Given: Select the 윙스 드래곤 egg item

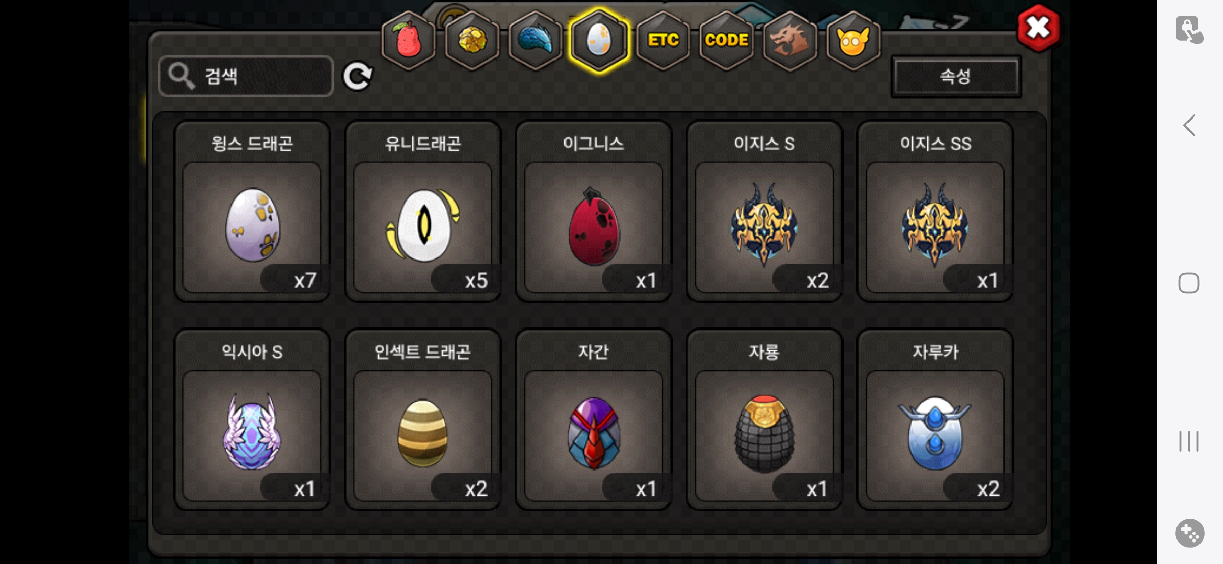Looking at the screenshot, I should [252, 211].
